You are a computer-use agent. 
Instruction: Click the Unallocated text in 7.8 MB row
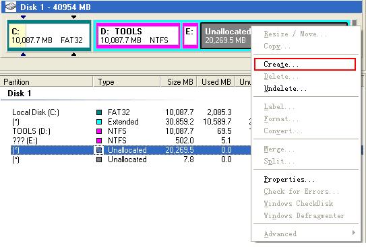pos(127,160)
